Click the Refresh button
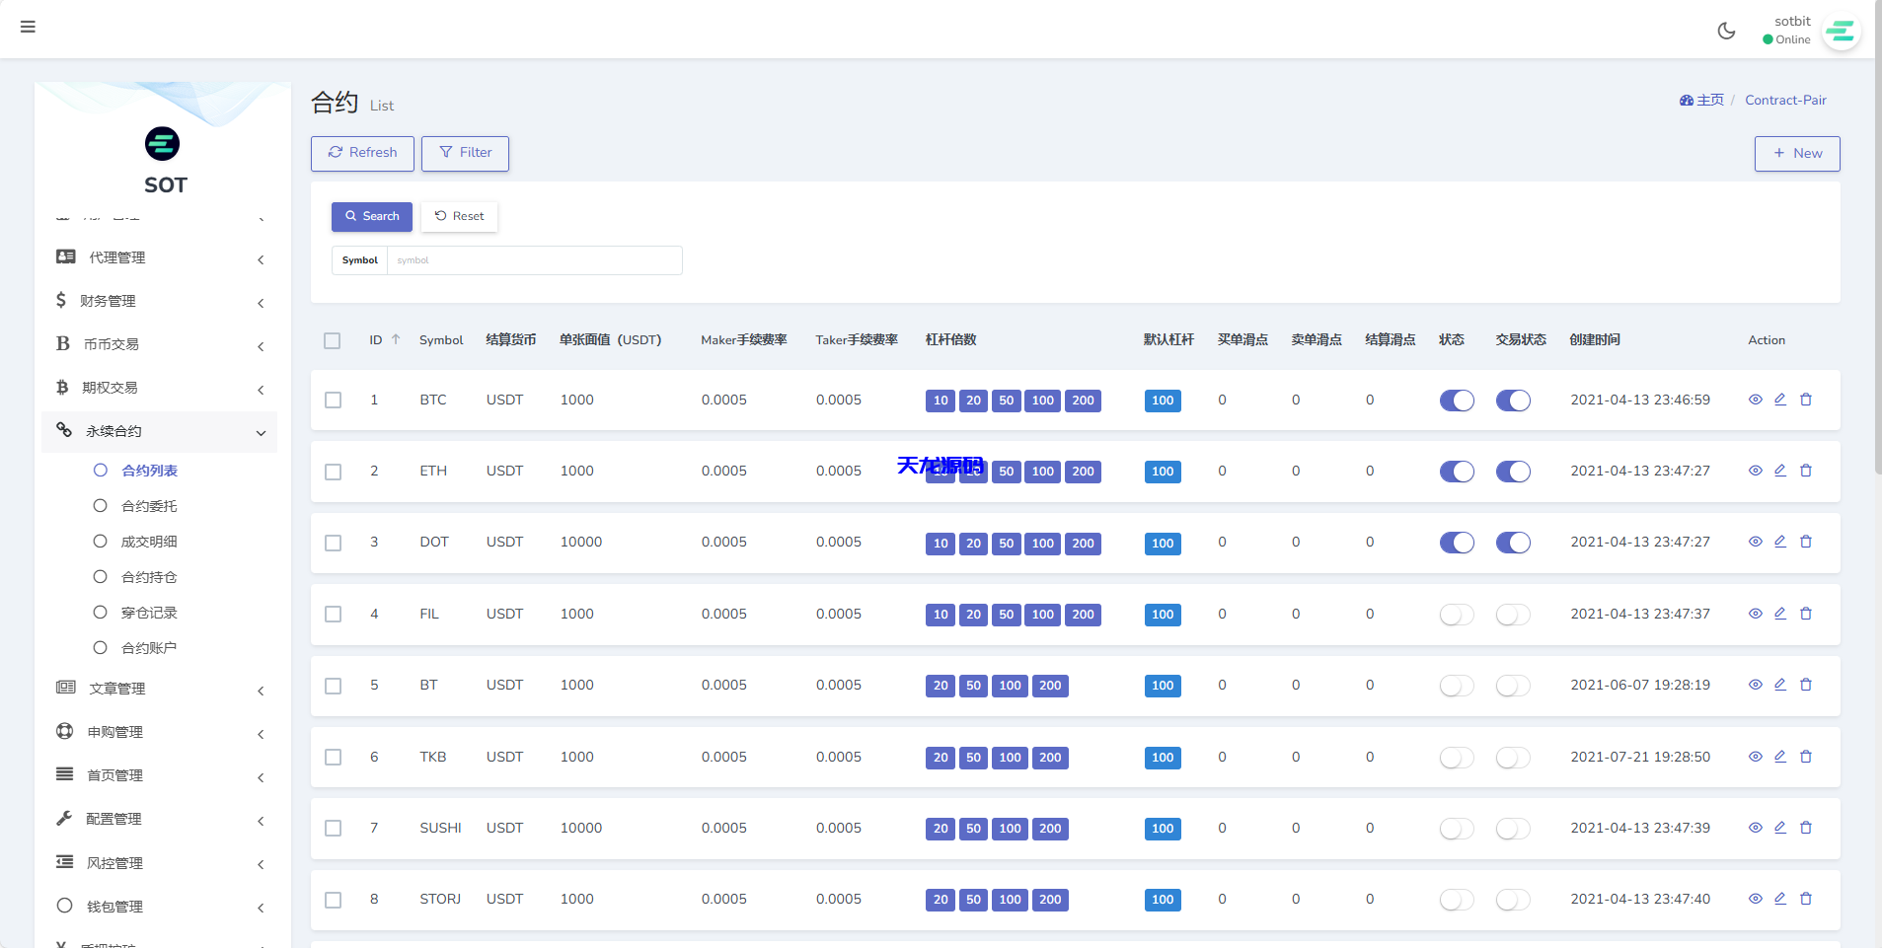Screen dimensions: 1882x948 click(362, 153)
